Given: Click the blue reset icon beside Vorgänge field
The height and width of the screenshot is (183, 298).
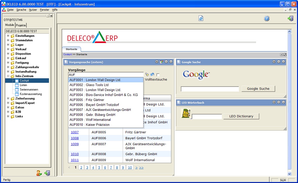Looking at the screenshot, I should click(x=152, y=75).
